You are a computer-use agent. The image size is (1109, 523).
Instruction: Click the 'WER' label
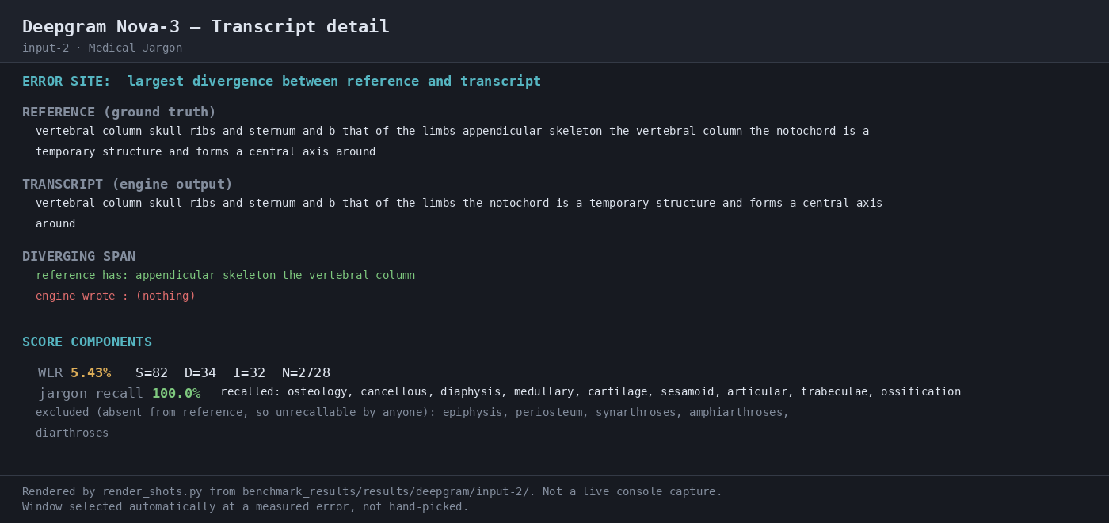50,373
